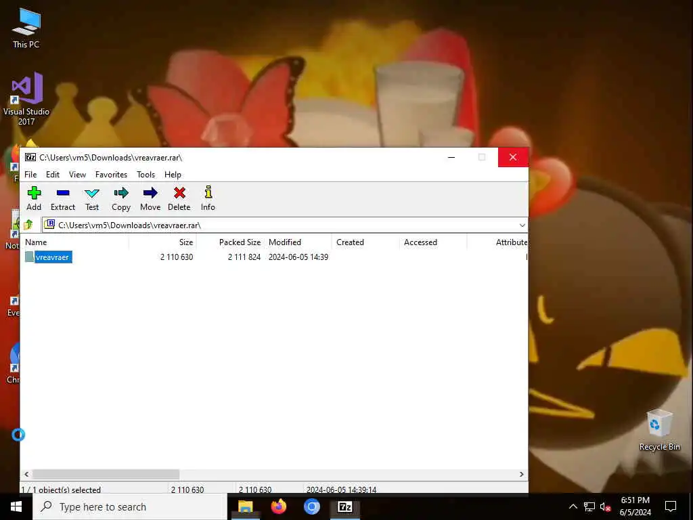
Task: Go up one folder level arrow
Action: (28, 225)
